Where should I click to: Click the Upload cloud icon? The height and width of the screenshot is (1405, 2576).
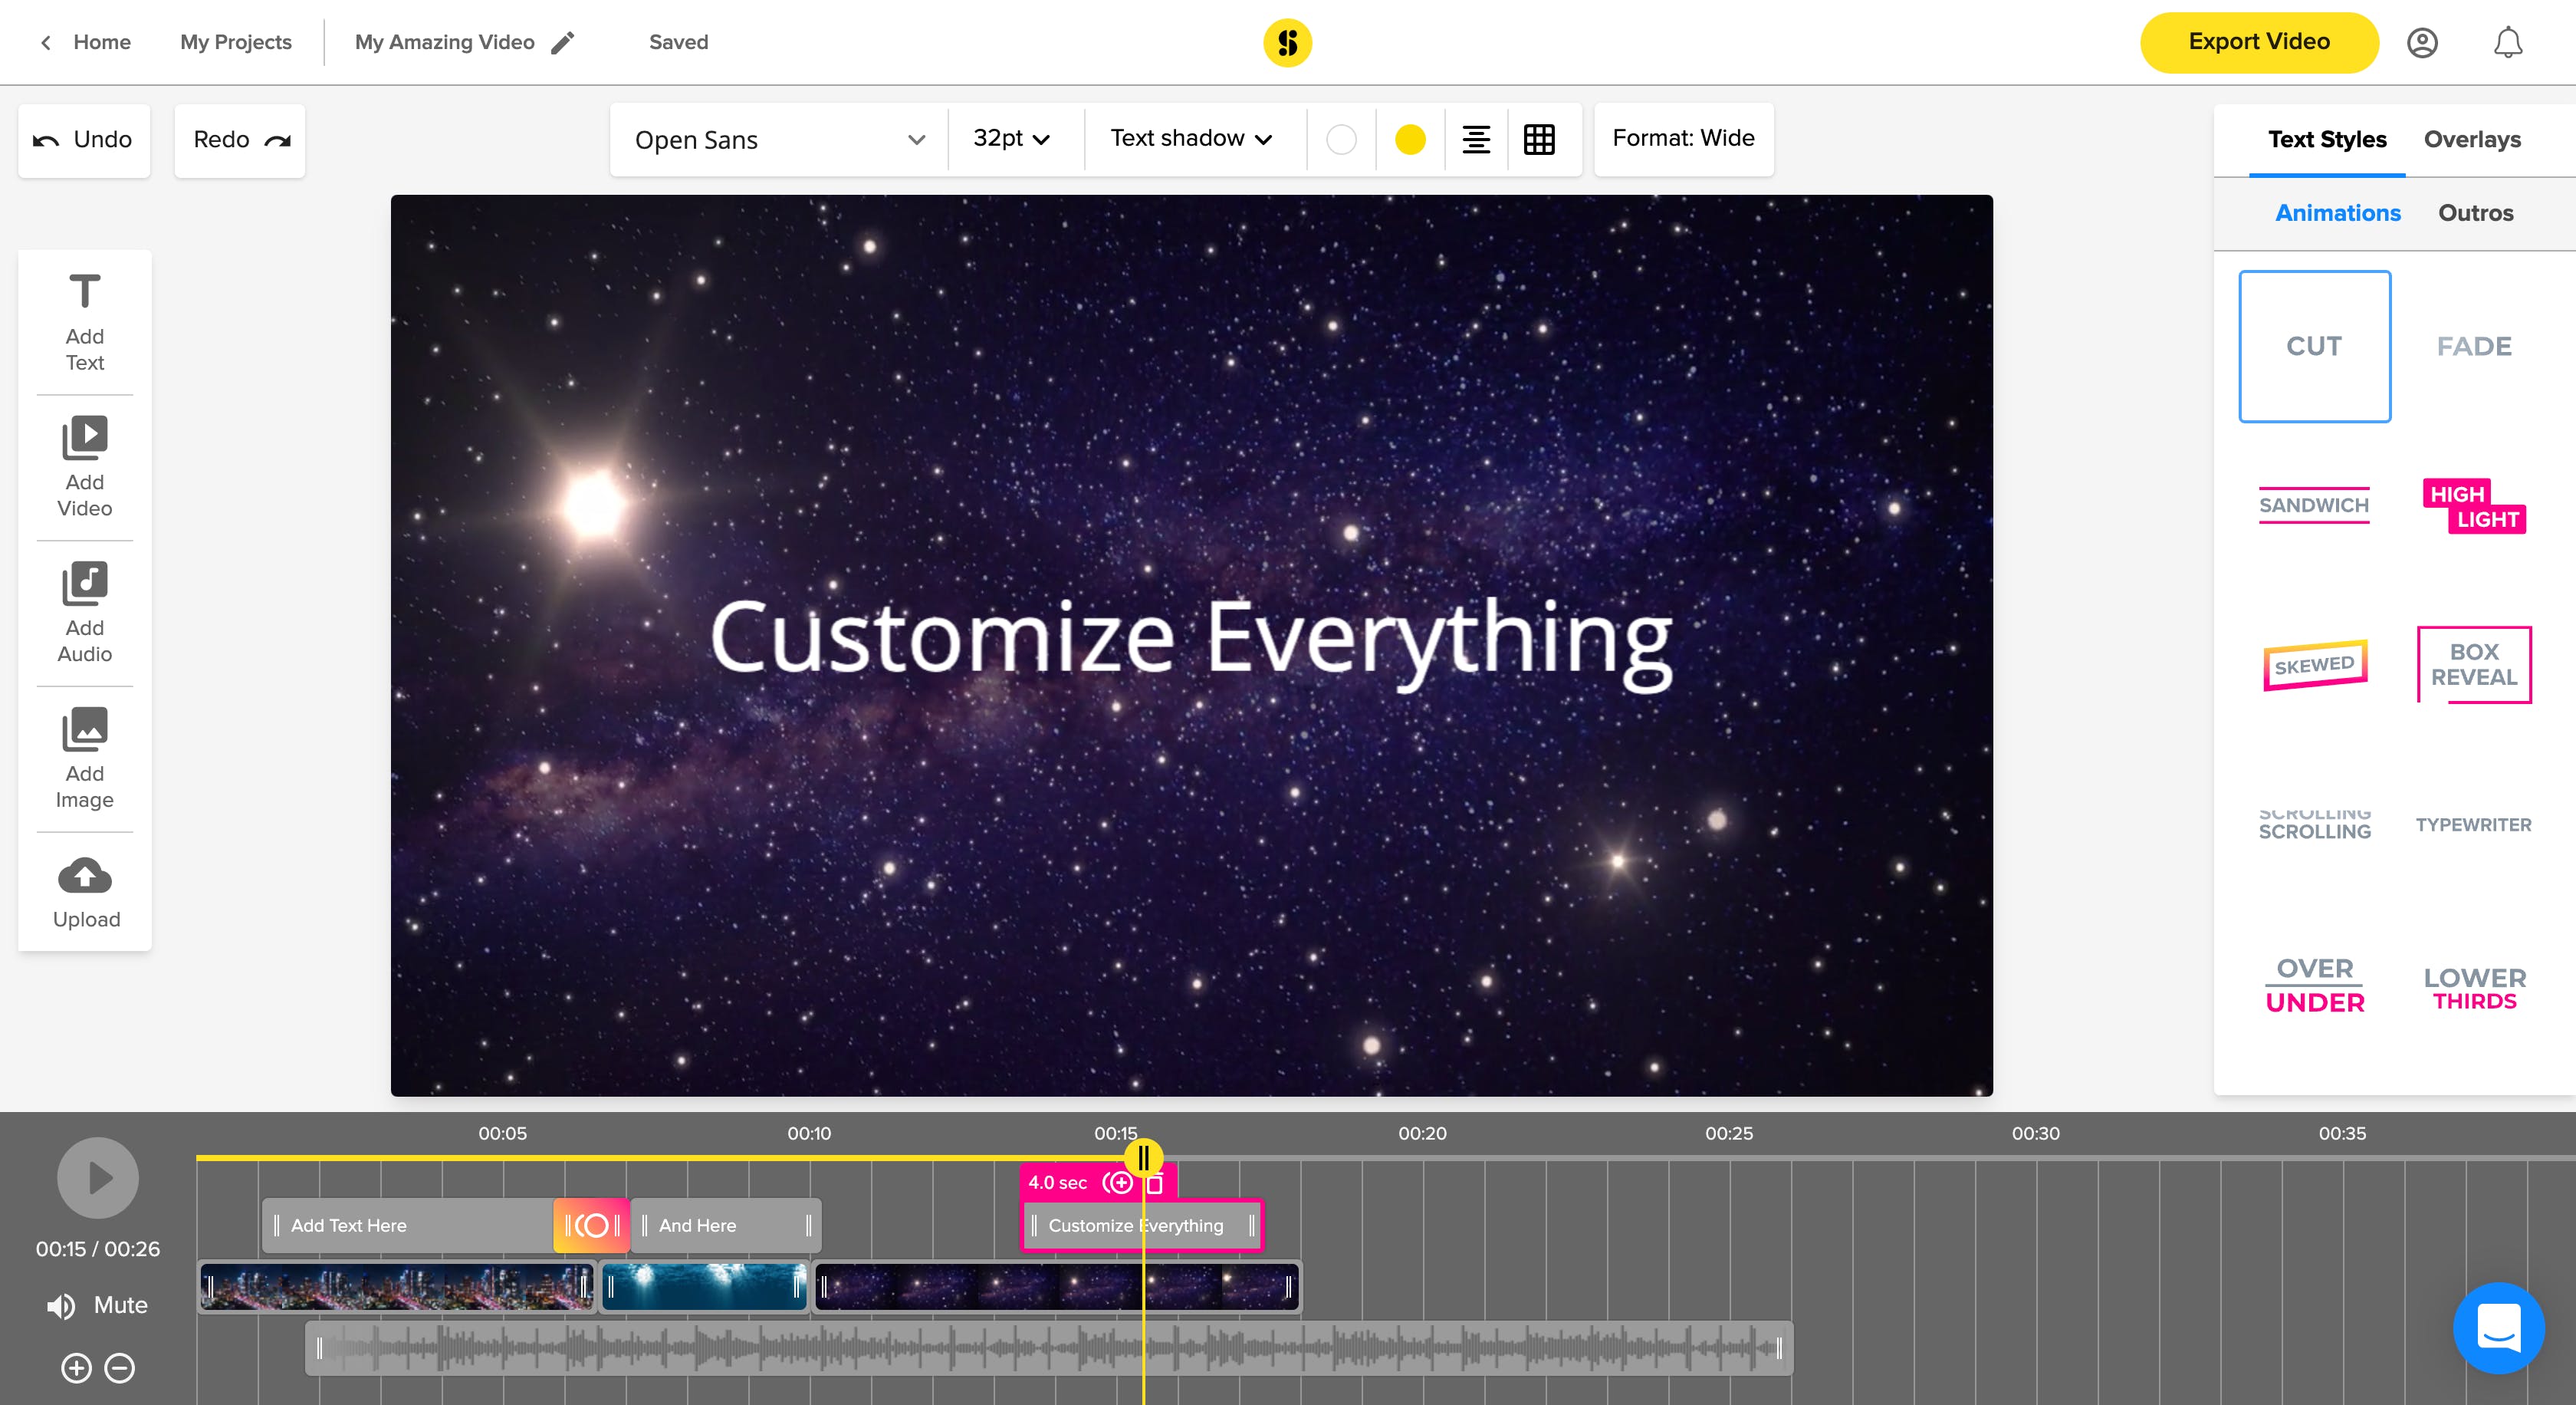84,877
